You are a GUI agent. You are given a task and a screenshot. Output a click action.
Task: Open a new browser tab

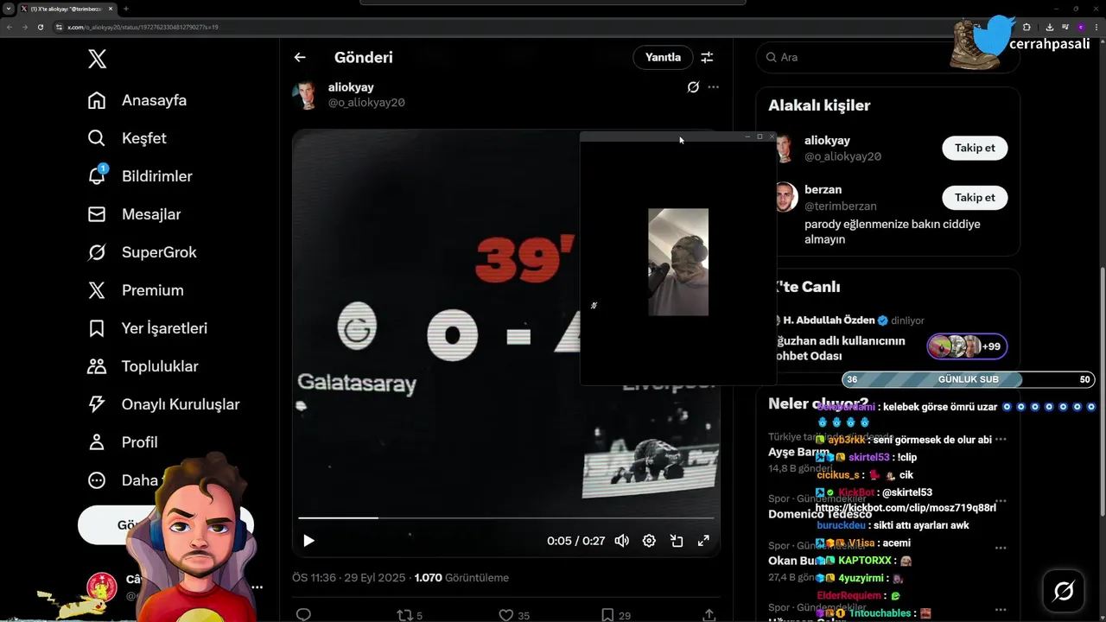pos(126,9)
